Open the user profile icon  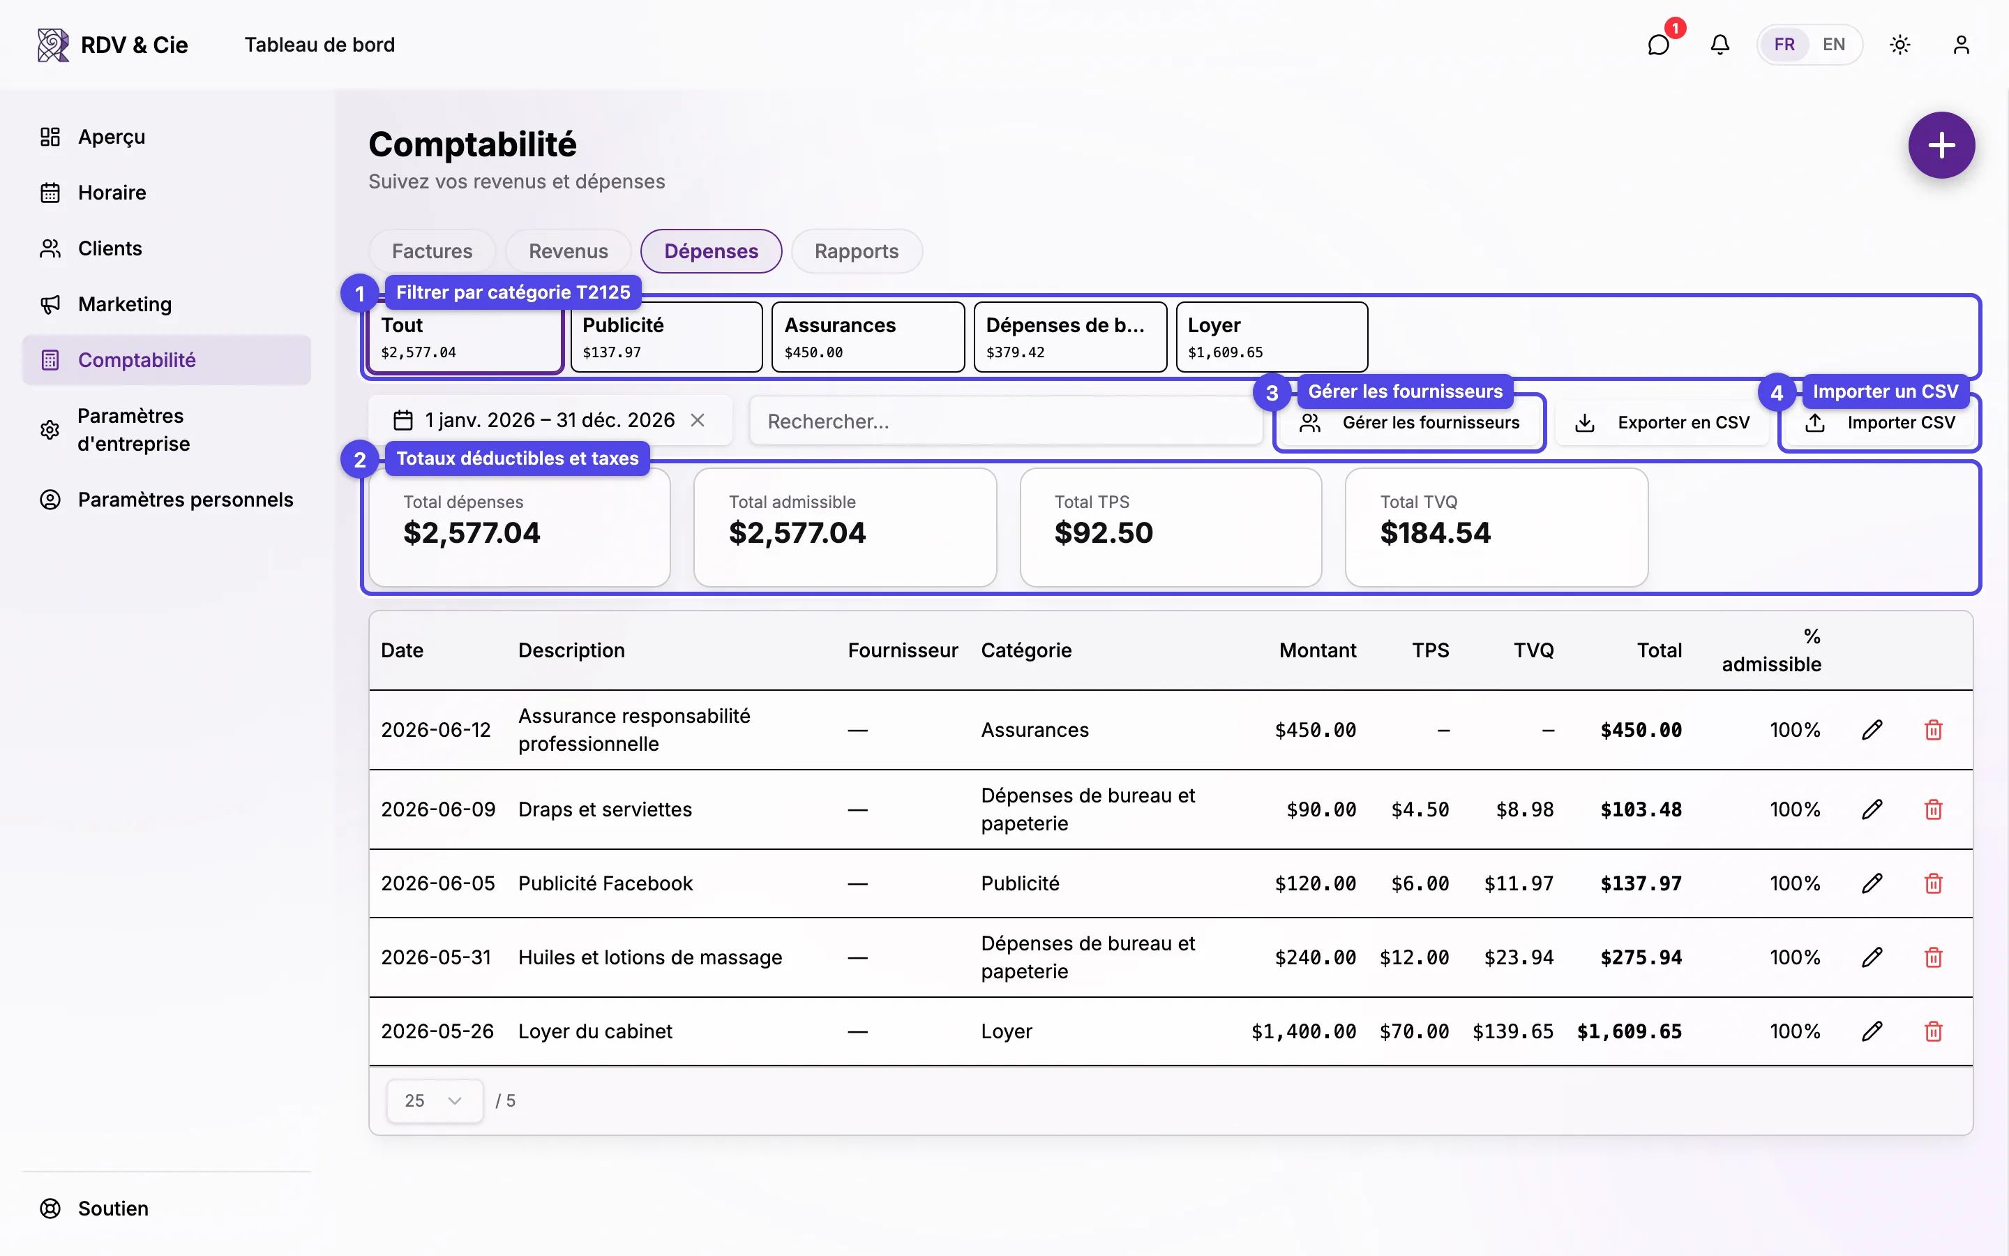(1961, 45)
